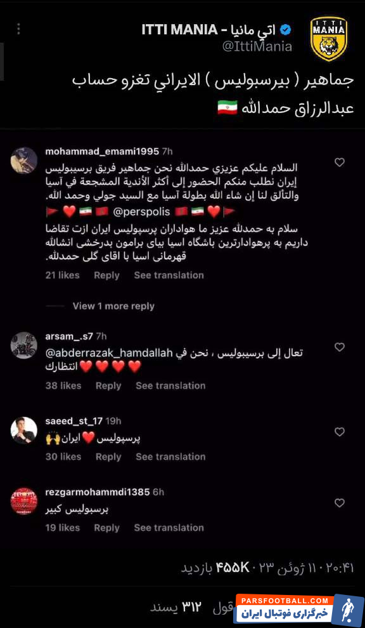This screenshot has height=628, width=365.
Task: Open mohammad_emami1995's profile avatar
Action: point(24,161)
